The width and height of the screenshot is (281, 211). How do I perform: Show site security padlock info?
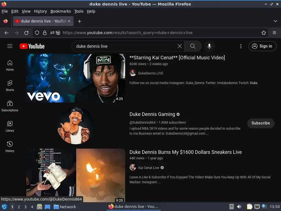(45, 33)
